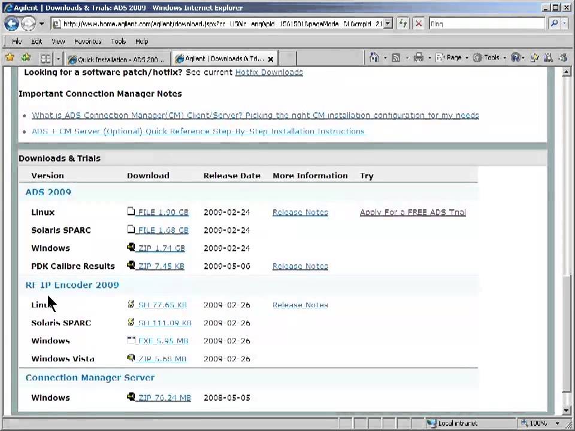Download RF IP Encoder Linux SH 77.65 KB
The height and width of the screenshot is (431, 575).
pos(162,305)
